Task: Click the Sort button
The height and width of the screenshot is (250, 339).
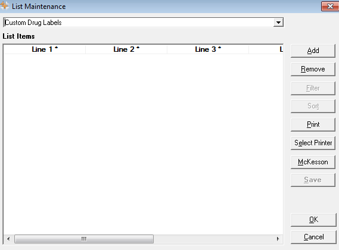Action: click(x=313, y=106)
